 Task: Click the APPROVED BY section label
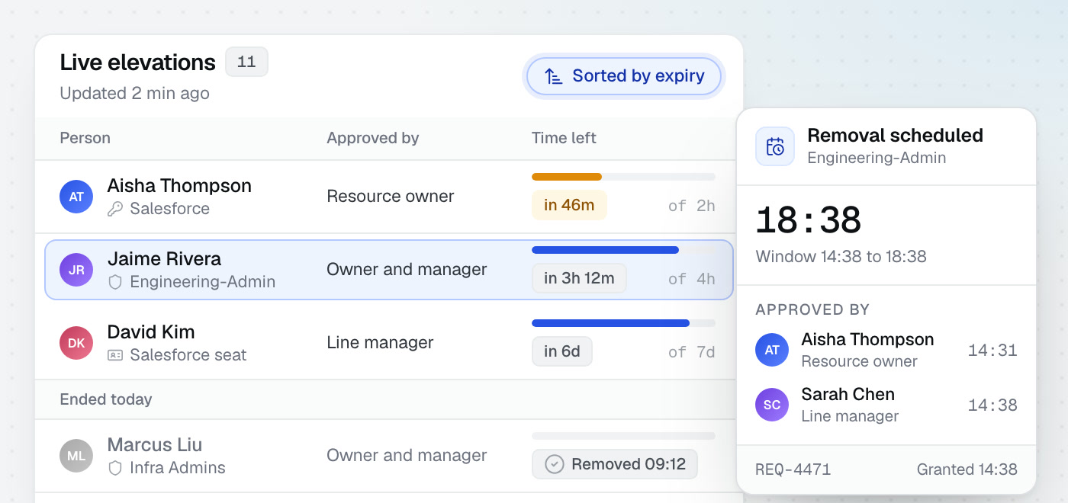pos(812,309)
